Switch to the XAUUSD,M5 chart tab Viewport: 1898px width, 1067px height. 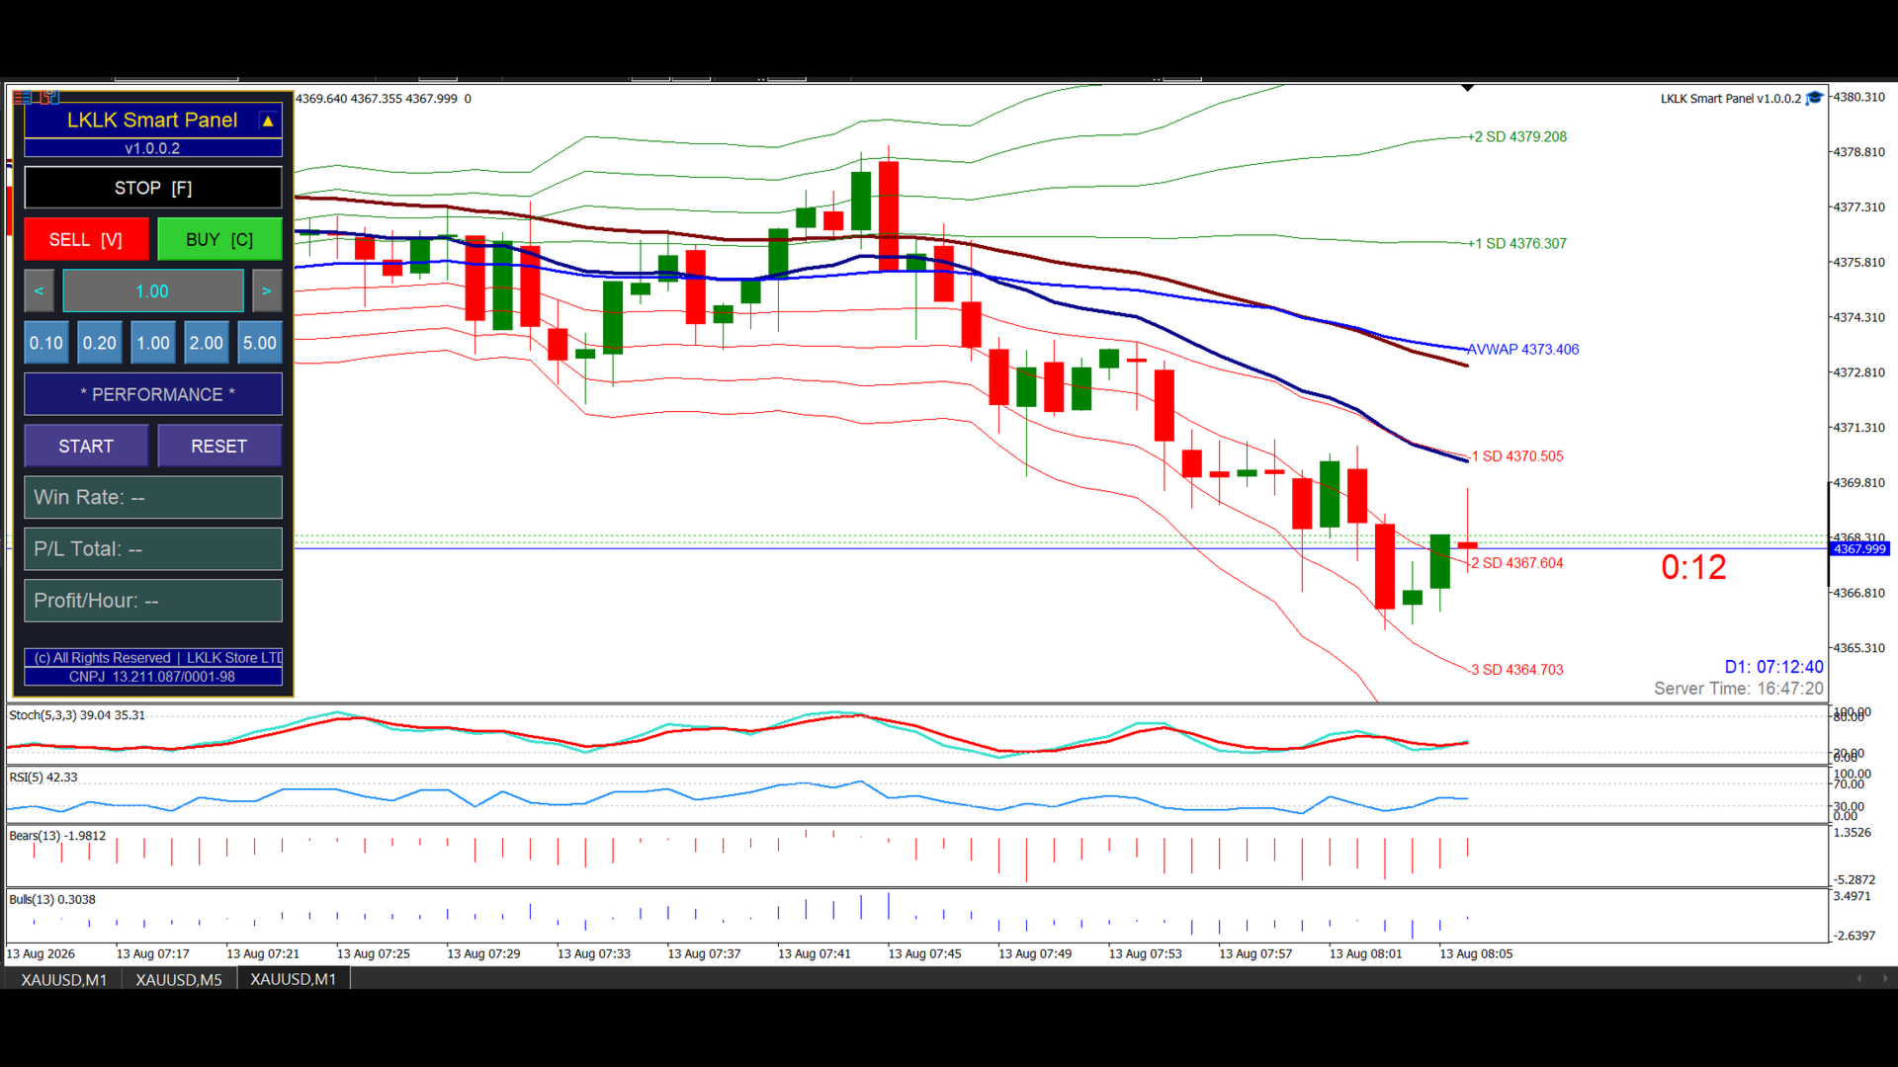[179, 979]
